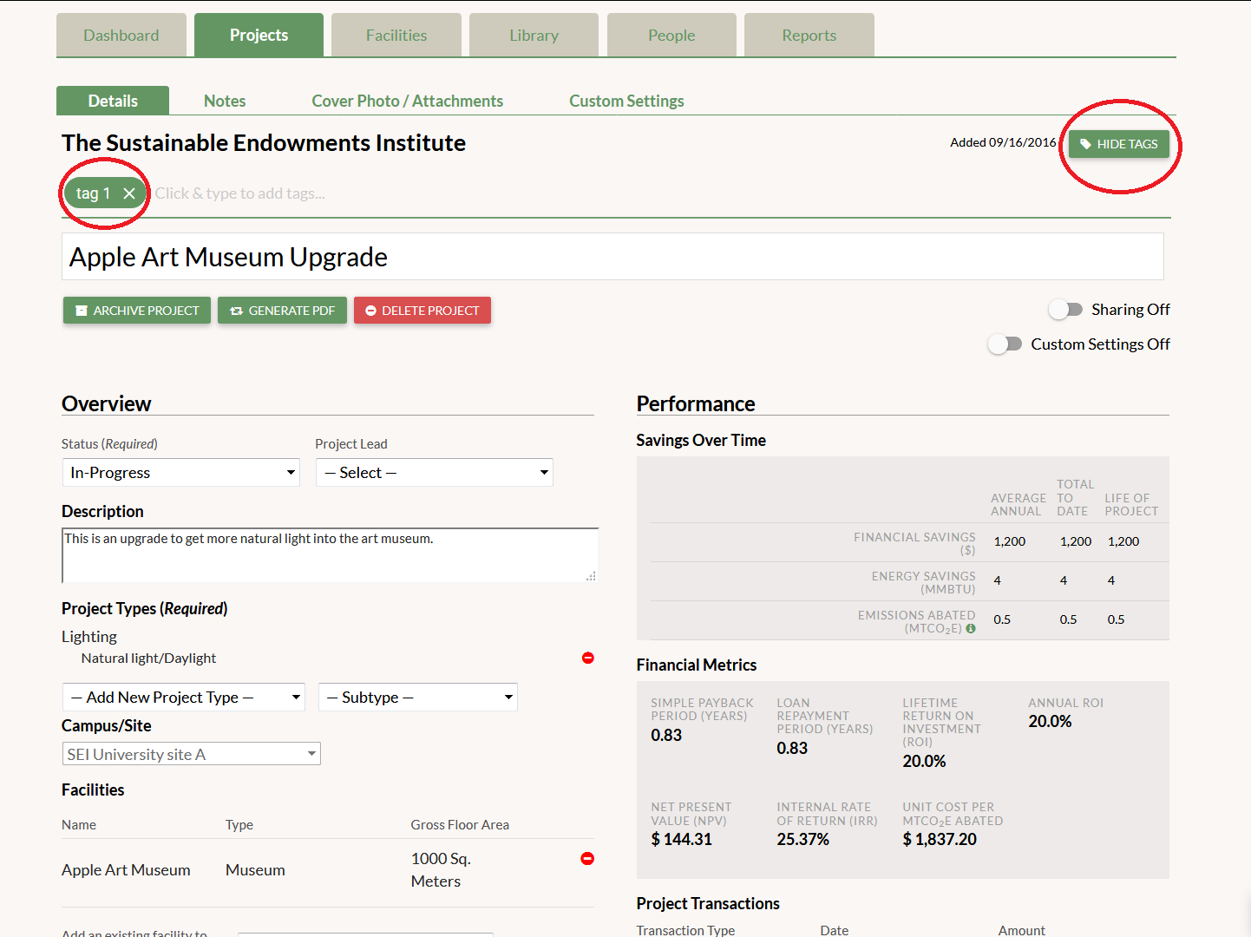This screenshot has width=1251, height=937.
Task: Click inside the Description text area
Action: coord(330,555)
